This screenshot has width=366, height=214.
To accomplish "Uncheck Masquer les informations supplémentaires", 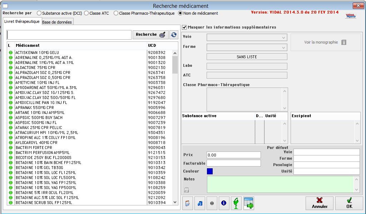I will pos(184,27).
